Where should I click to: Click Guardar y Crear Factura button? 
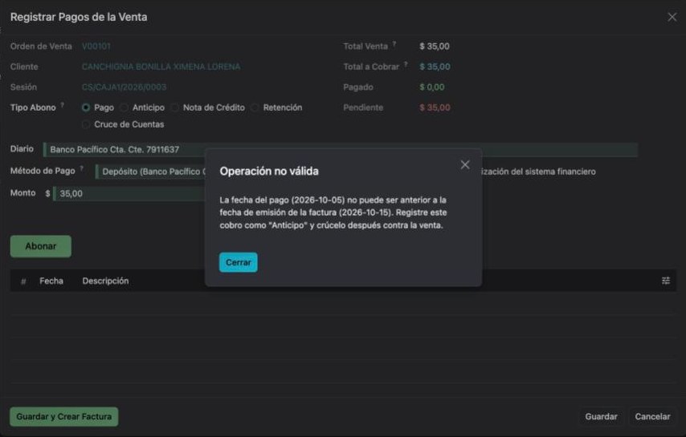click(x=64, y=417)
